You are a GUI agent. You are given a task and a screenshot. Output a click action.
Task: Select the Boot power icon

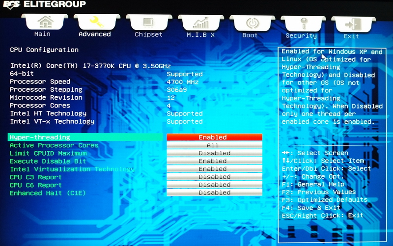point(253,23)
